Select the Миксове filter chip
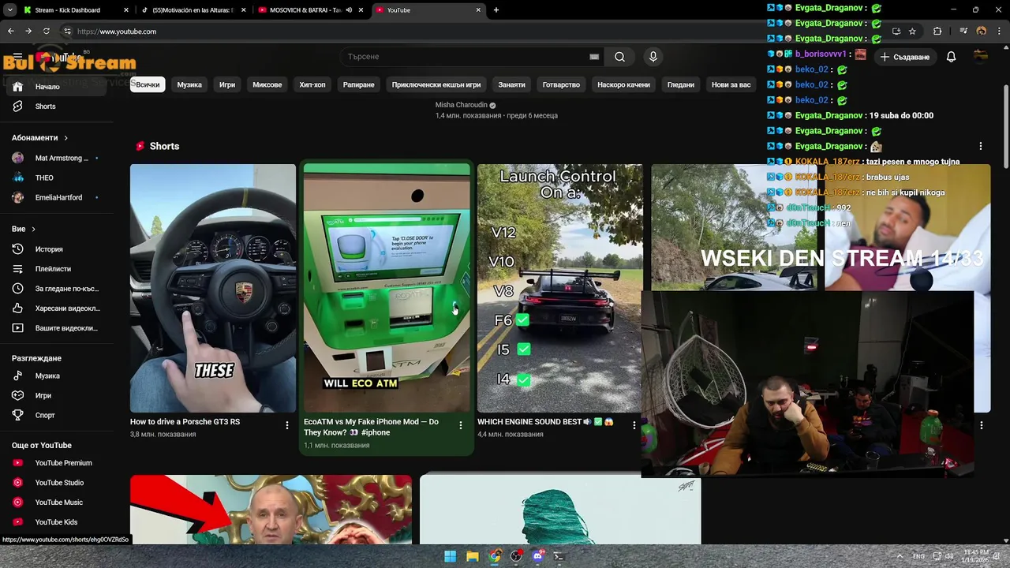The height and width of the screenshot is (568, 1010). click(267, 84)
